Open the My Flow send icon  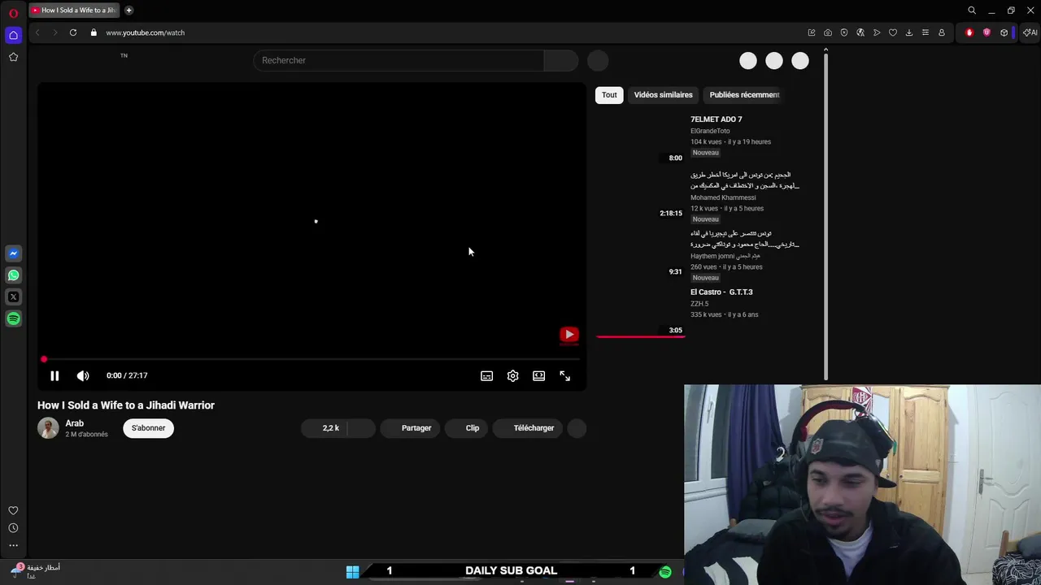click(x=877, y=32)
